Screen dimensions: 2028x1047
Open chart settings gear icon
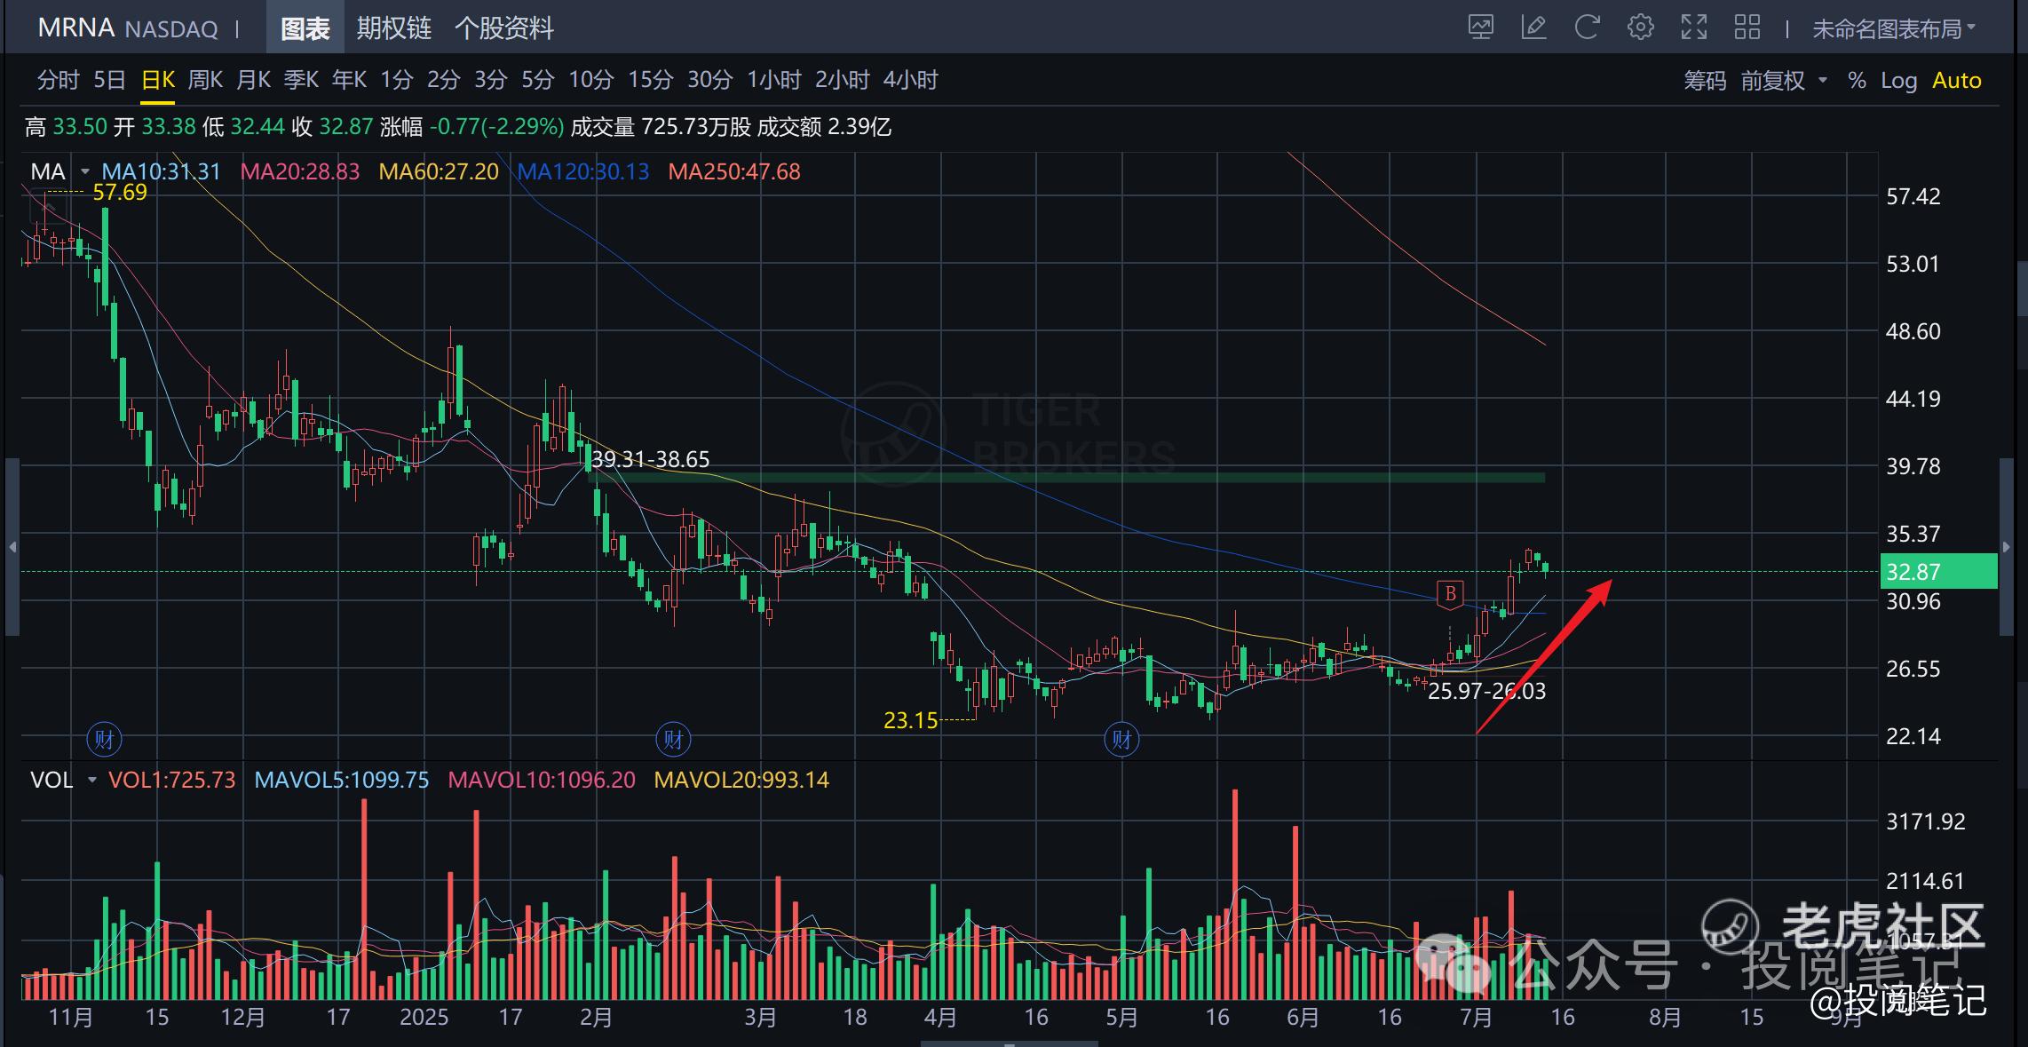1640,28
